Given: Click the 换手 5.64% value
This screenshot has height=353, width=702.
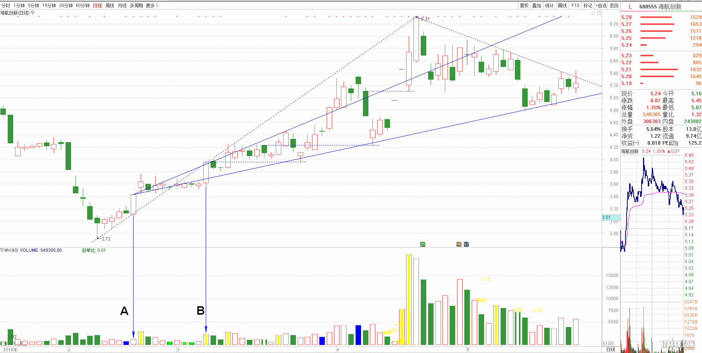Looking at the screenshot, I should point(653,129).
